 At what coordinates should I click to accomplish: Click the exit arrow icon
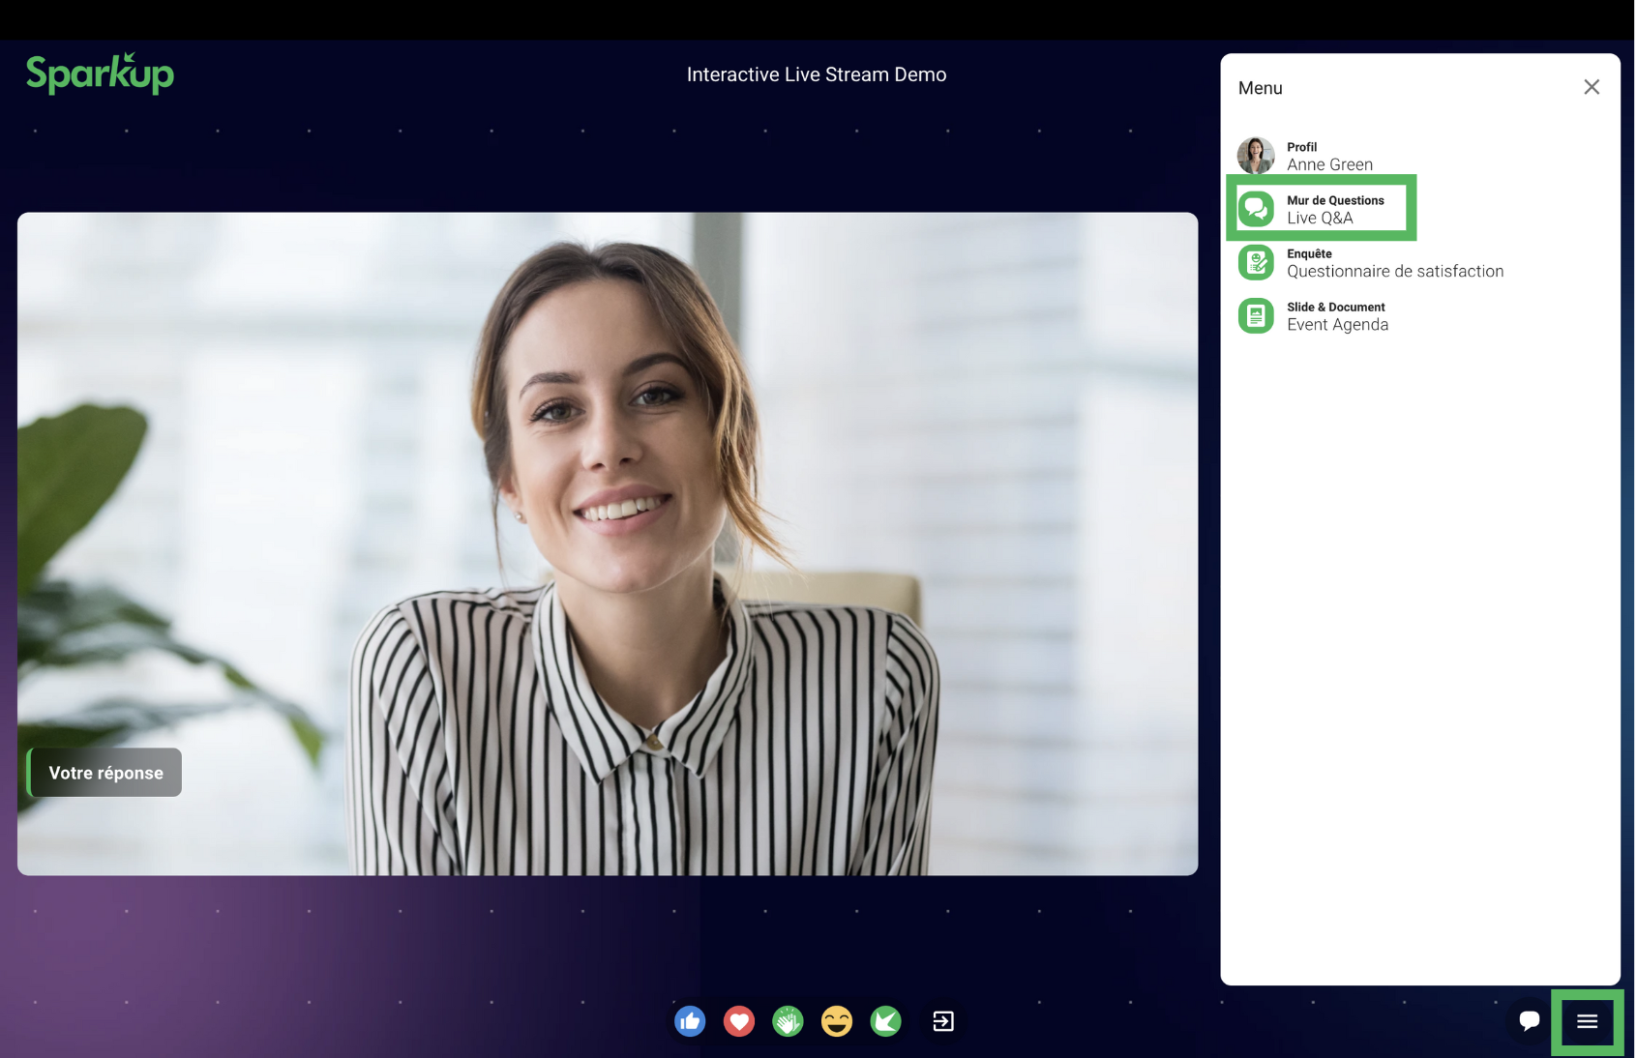coord(943,1021)
